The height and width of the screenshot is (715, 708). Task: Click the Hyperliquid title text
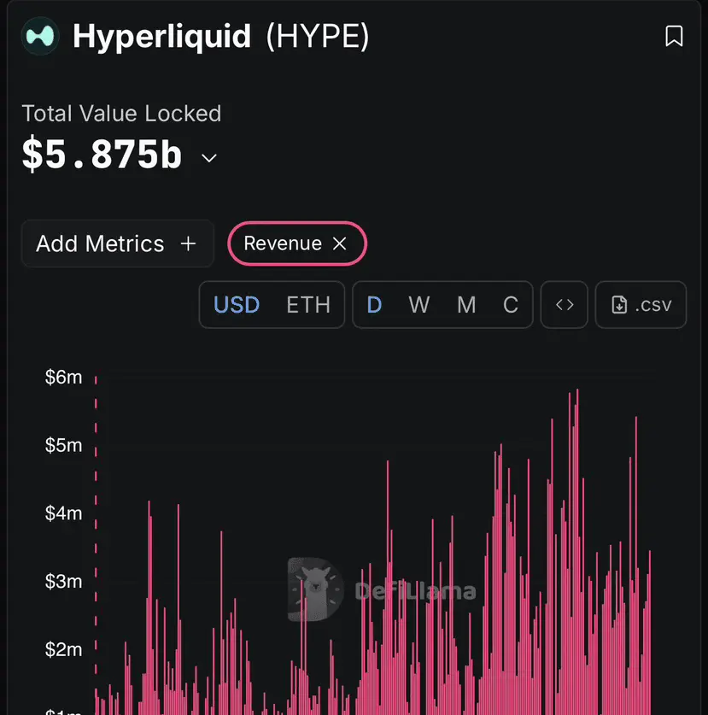click(x=162, y=36)
